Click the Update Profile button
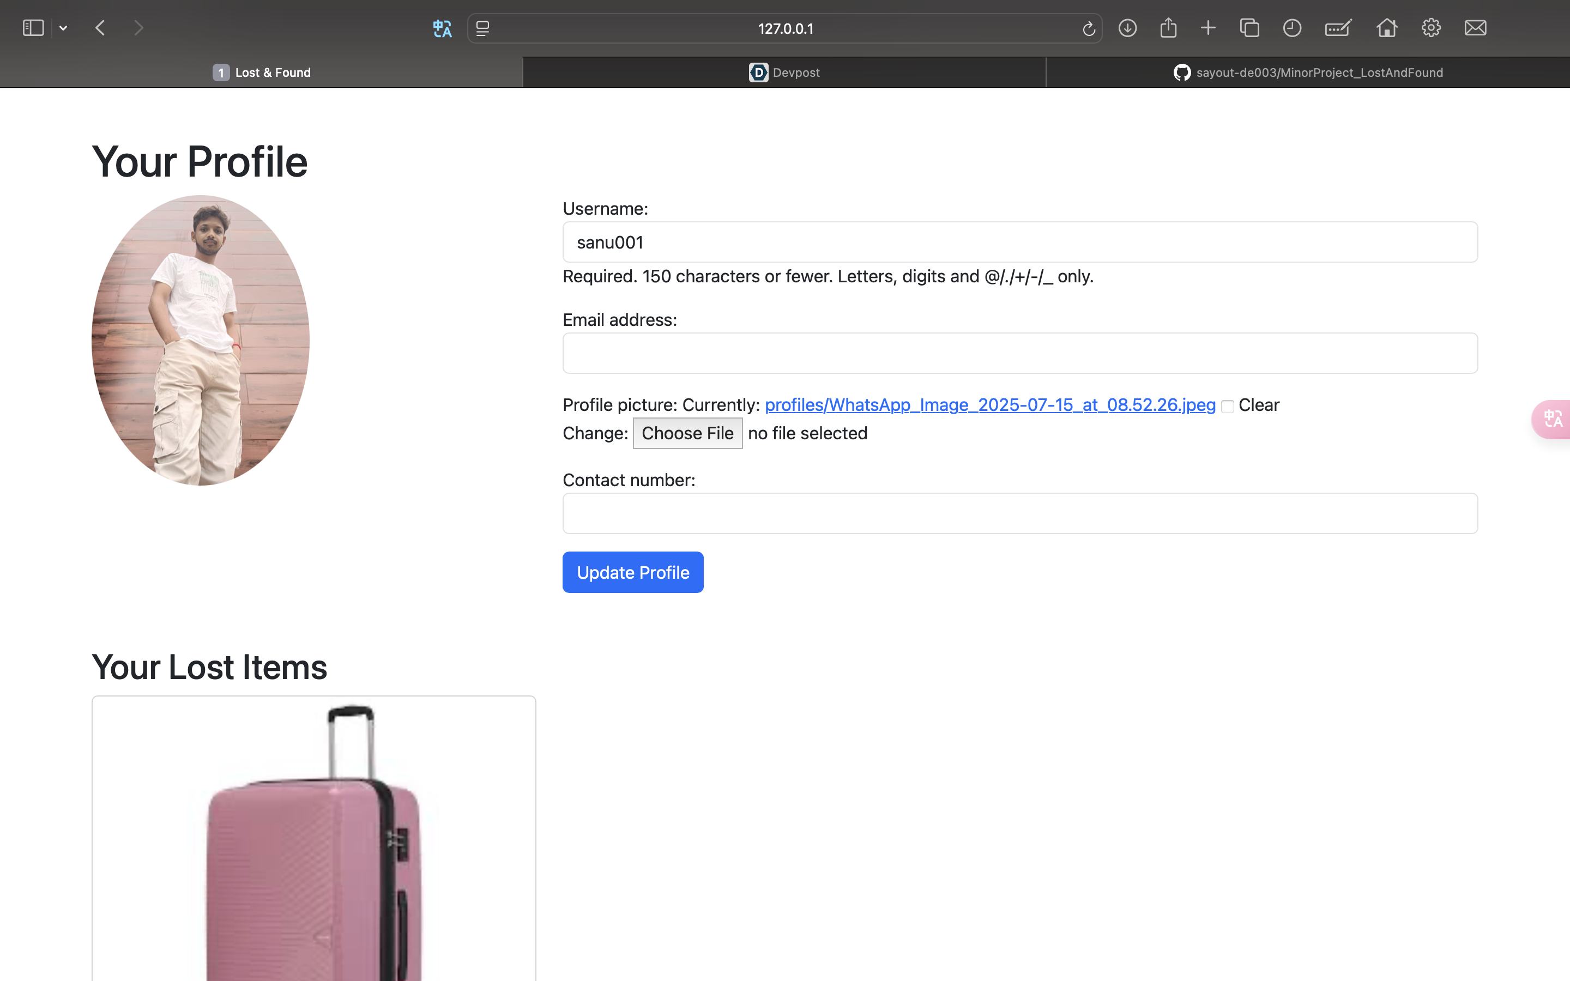 point(632,572)
